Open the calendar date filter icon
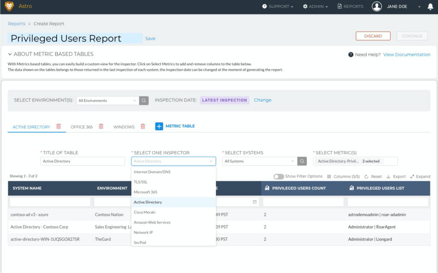This screenshot has height=273, width=438. [255, 202]
